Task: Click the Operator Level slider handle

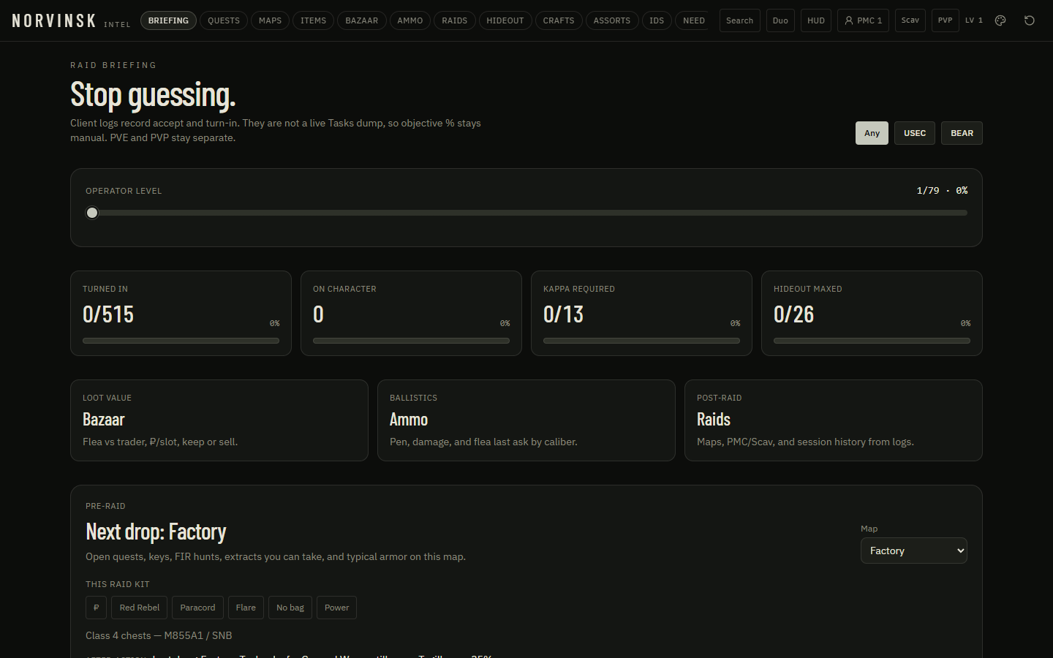Action: (x=92, y=213)
